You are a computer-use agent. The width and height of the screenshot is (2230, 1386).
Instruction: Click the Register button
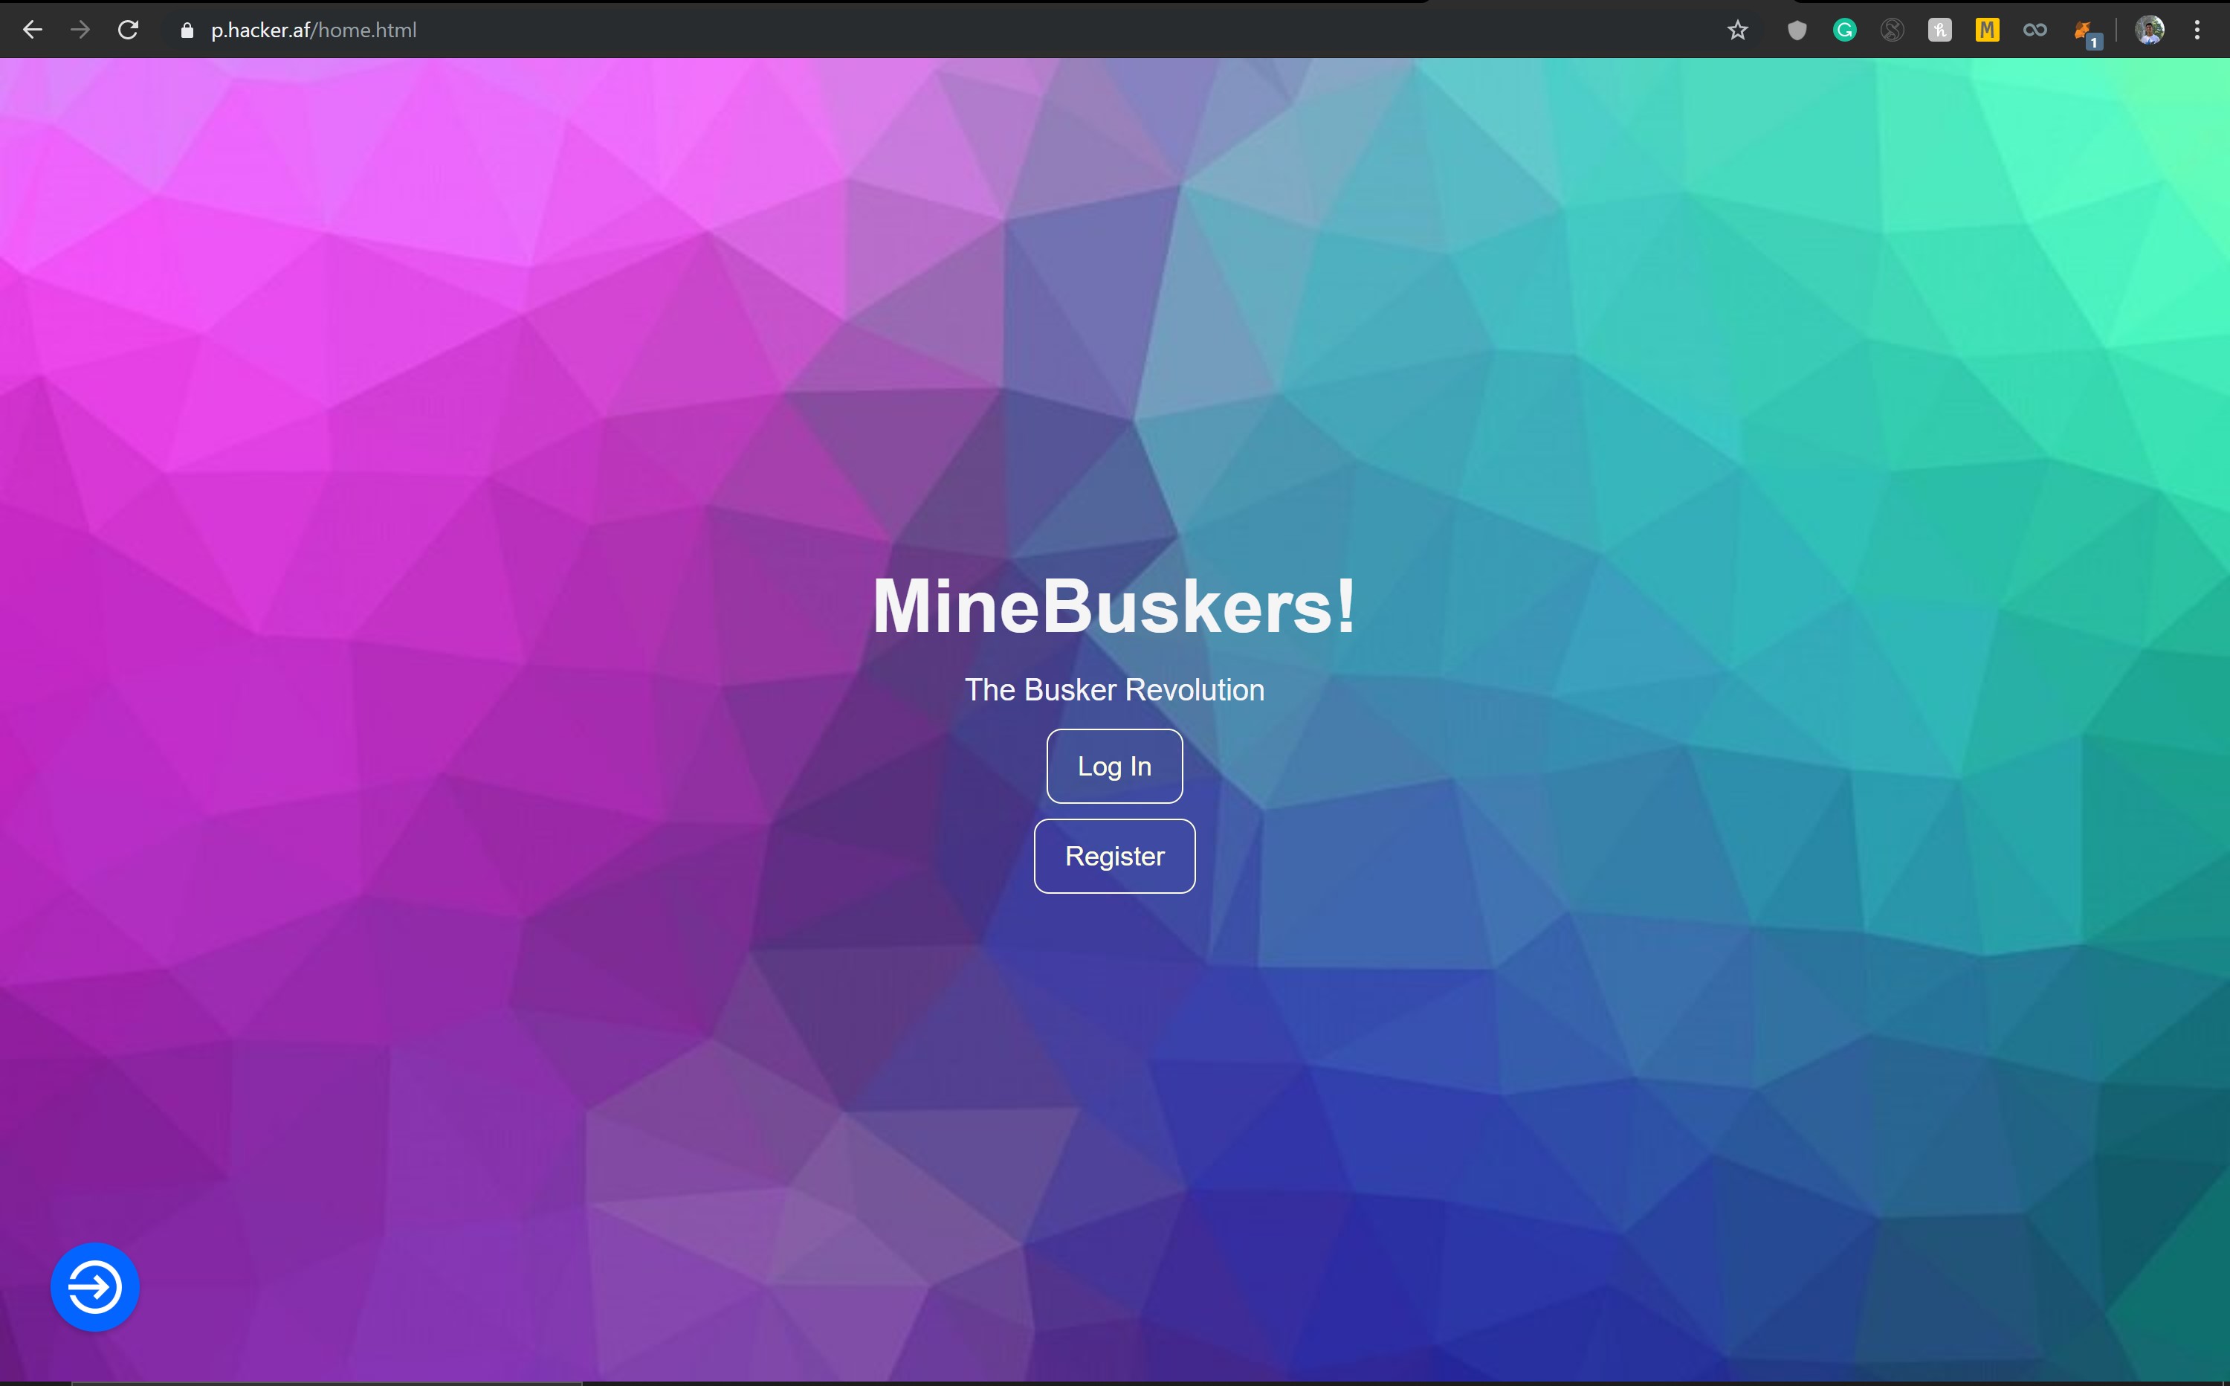point(1114,856)
